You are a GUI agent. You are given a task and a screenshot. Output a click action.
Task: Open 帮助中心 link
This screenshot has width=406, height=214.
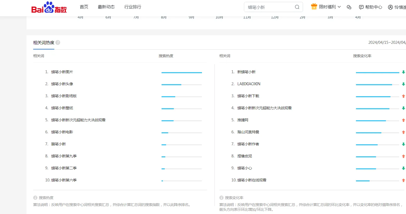pos(374,7)
